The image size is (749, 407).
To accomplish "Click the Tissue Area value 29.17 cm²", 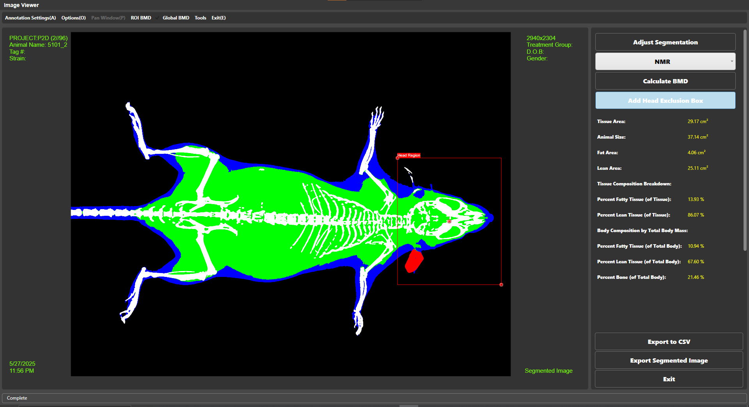I will point(698,122).
